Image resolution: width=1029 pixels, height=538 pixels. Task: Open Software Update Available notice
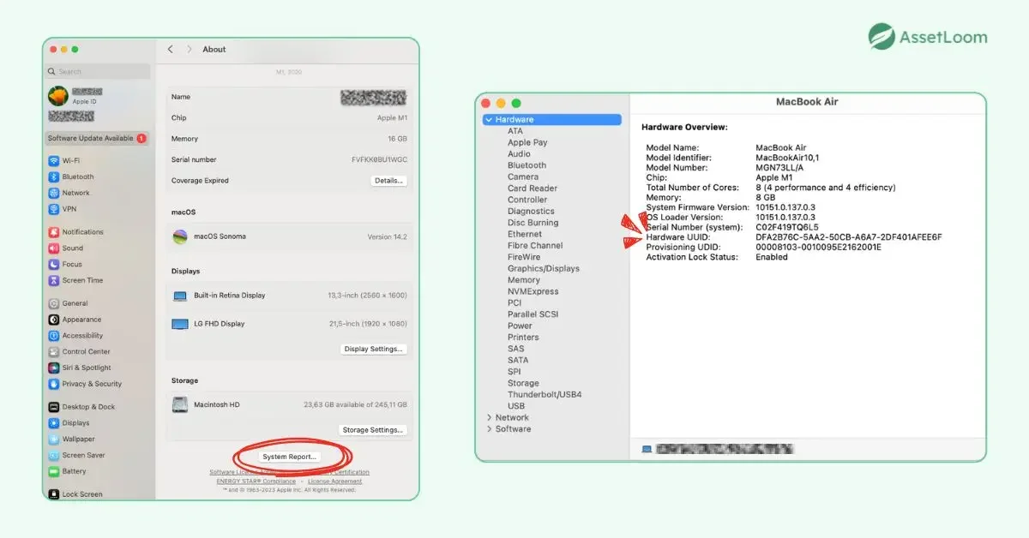click(97, 138)
